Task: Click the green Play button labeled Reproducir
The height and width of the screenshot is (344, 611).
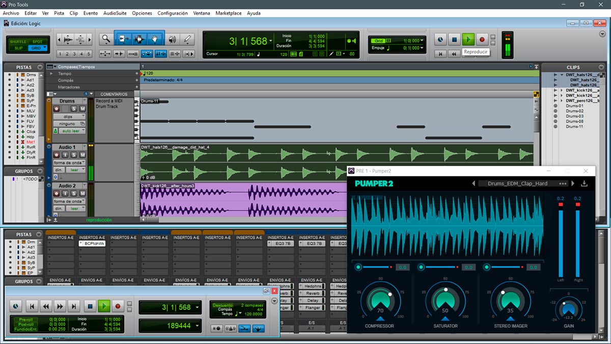Action: pos(468,39)
